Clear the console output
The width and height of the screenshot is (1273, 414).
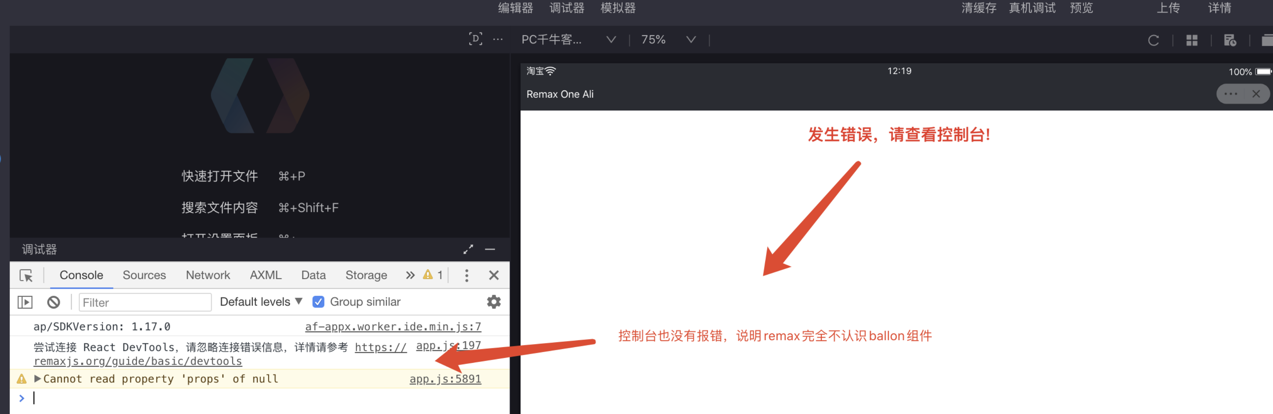click(x=53, y=302)
